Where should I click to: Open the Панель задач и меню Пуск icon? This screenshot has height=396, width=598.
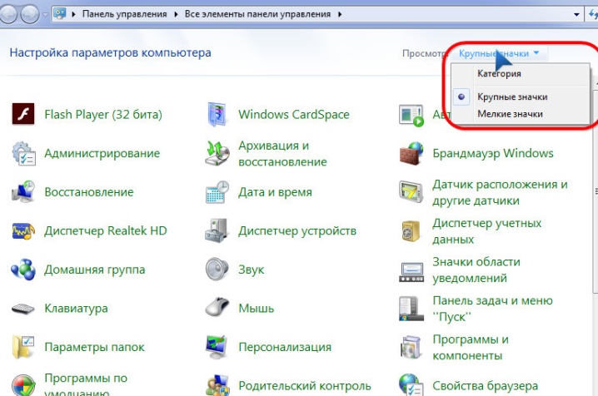pos(411,309)
